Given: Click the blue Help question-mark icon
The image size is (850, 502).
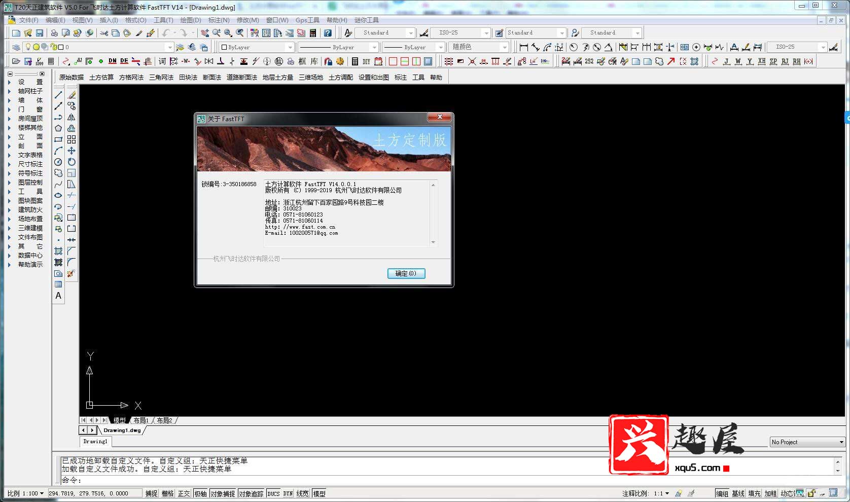Looking at the screenshot, I should click(x=328, y=33).
